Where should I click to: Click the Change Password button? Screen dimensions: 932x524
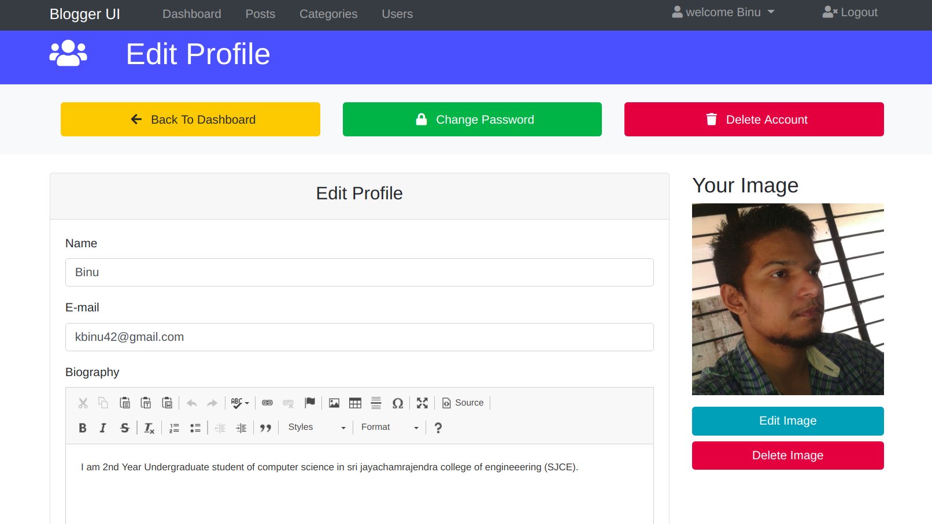point(472,120)
